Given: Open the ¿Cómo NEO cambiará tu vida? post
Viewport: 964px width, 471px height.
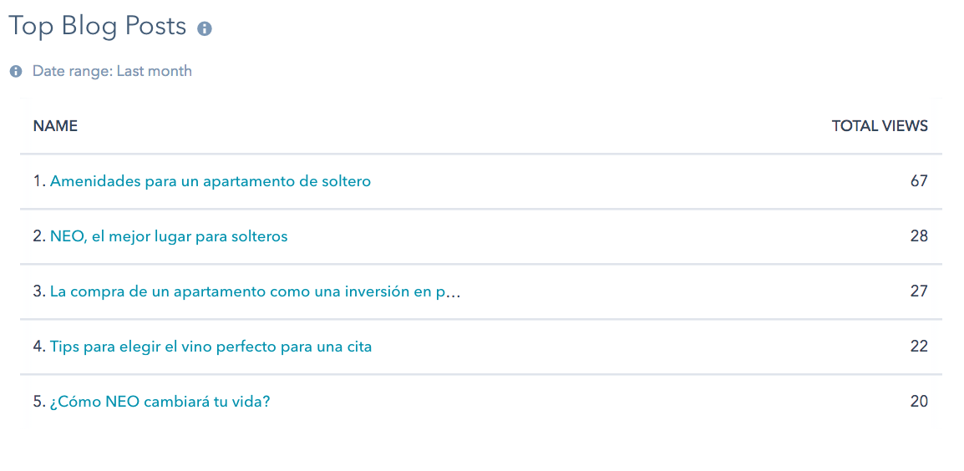Looking at the screenshot, I should pos(160,403).
